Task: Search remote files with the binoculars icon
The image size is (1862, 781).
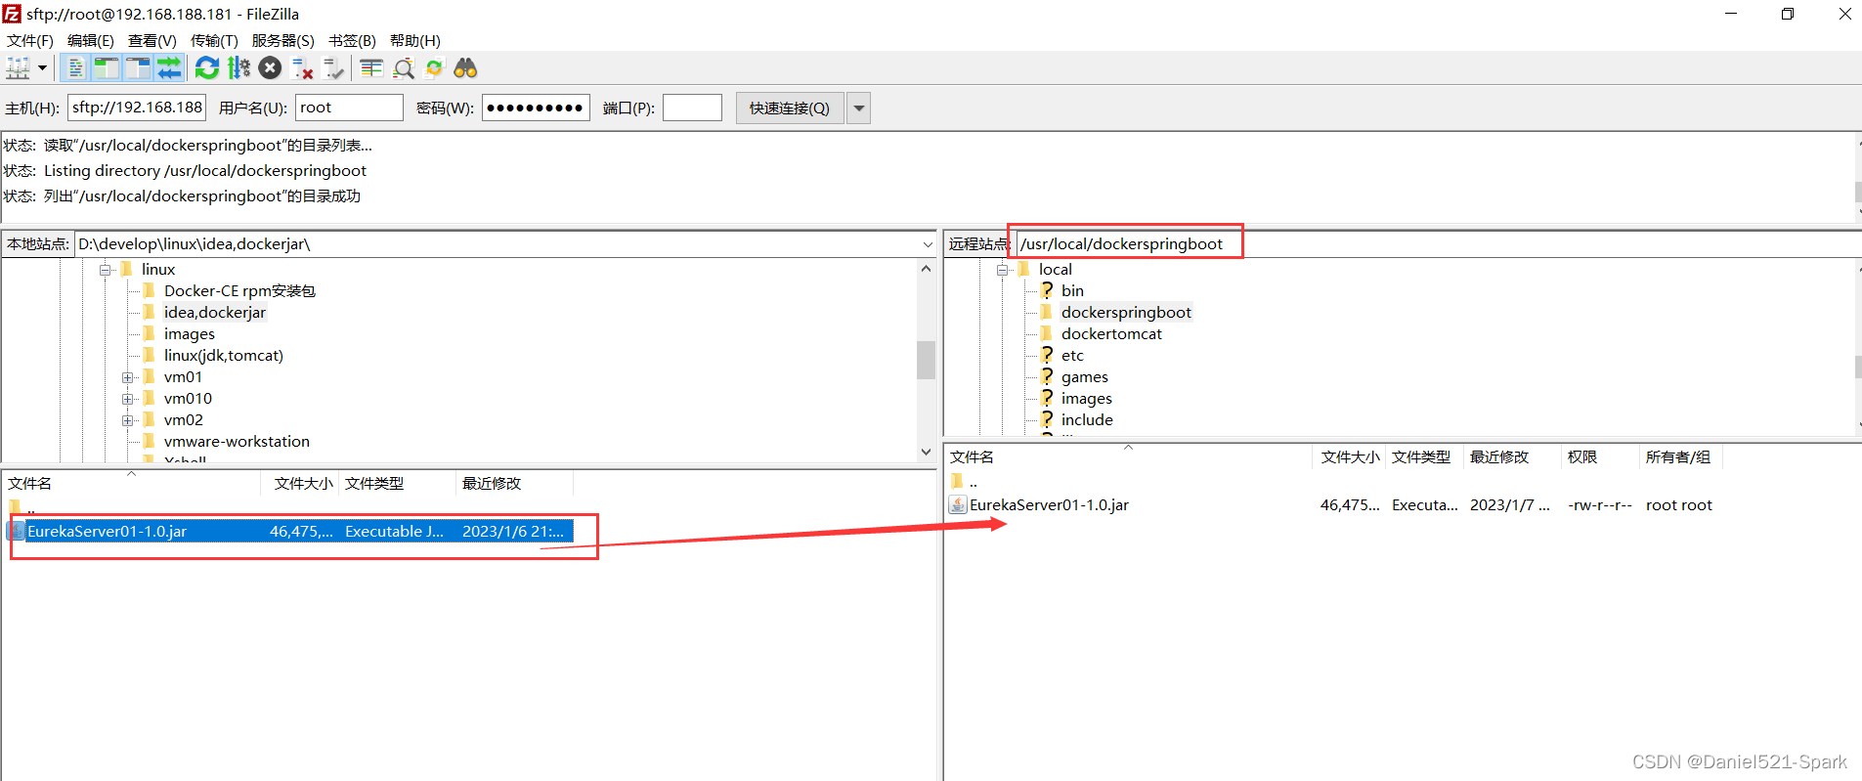Action: (465, 68)
